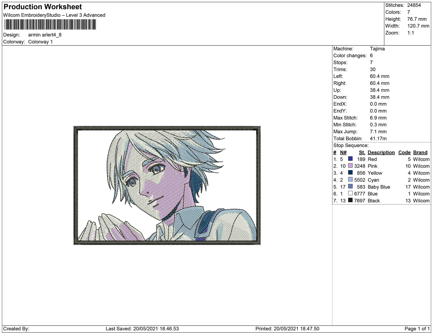Click the N# column header
Image resolution: width=433 pixels, height=333 pixels.
click(x=343, y=152)
